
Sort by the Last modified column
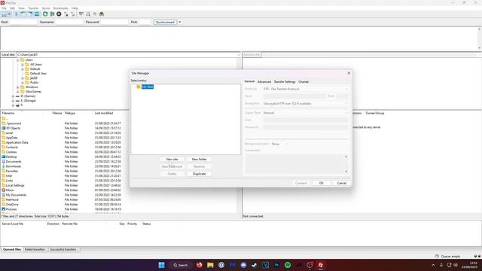(104, 113)
